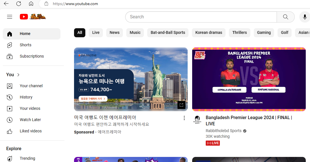Click the Sponsored 에어프레미아 advertiser name

(110, 132)
